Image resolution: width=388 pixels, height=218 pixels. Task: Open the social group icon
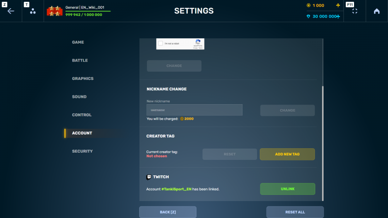pos(33,11)
